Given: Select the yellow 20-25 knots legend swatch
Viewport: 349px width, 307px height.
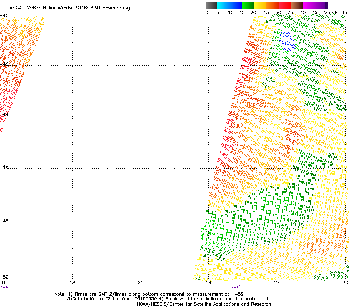Looking at the screenshot, I should click(x=260, y=6).
